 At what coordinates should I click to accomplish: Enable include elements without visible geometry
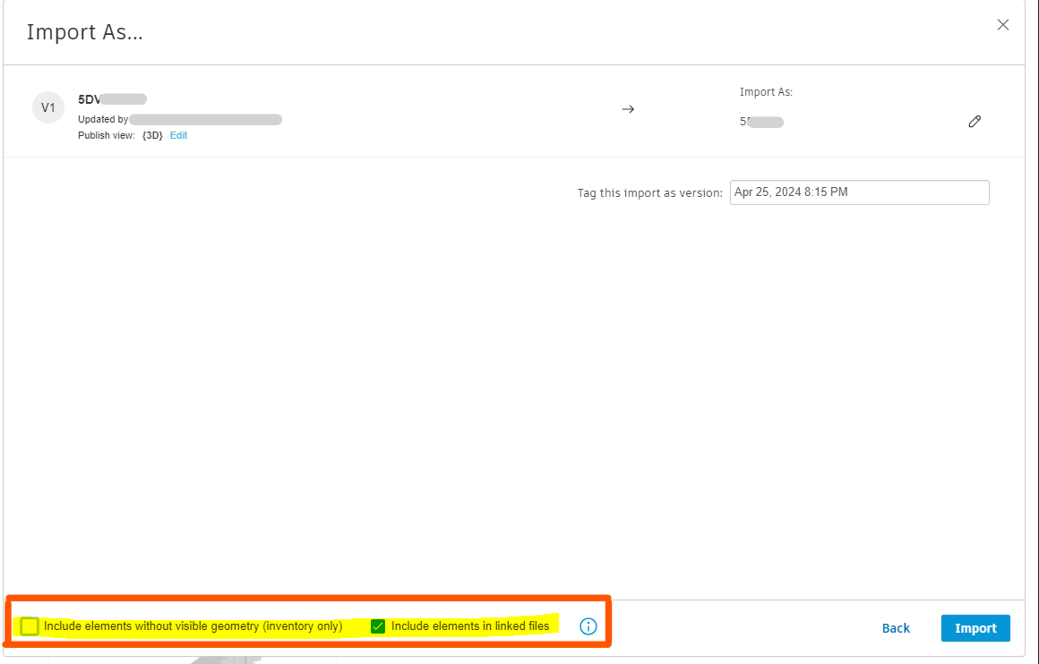[29, 626]
